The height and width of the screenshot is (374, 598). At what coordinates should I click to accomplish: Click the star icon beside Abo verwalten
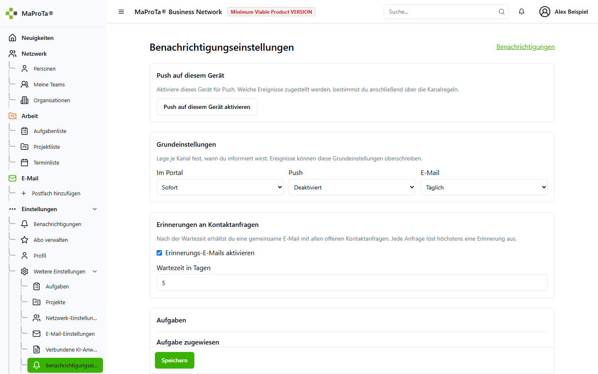tap(25, 240)
